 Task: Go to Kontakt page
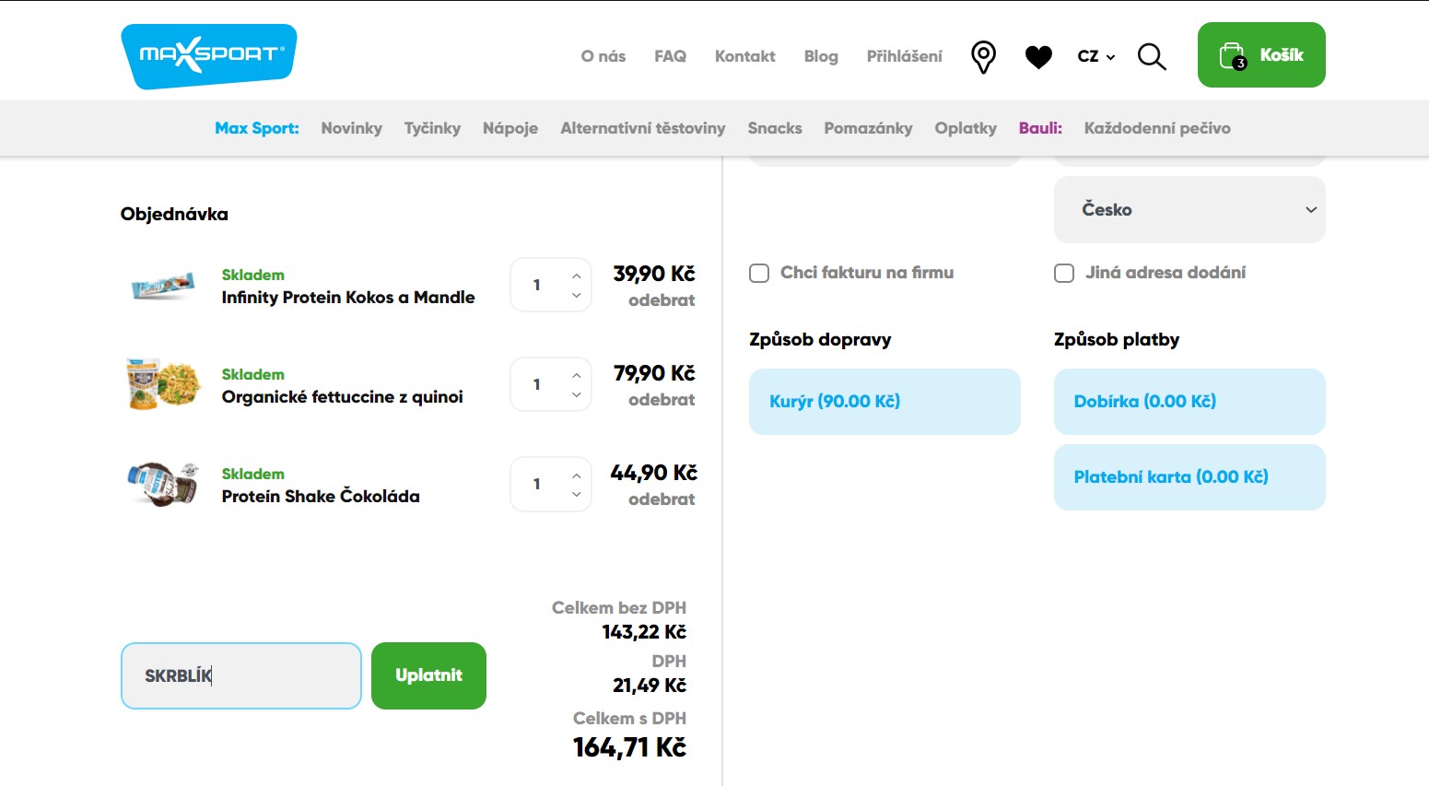coord(744,56)
